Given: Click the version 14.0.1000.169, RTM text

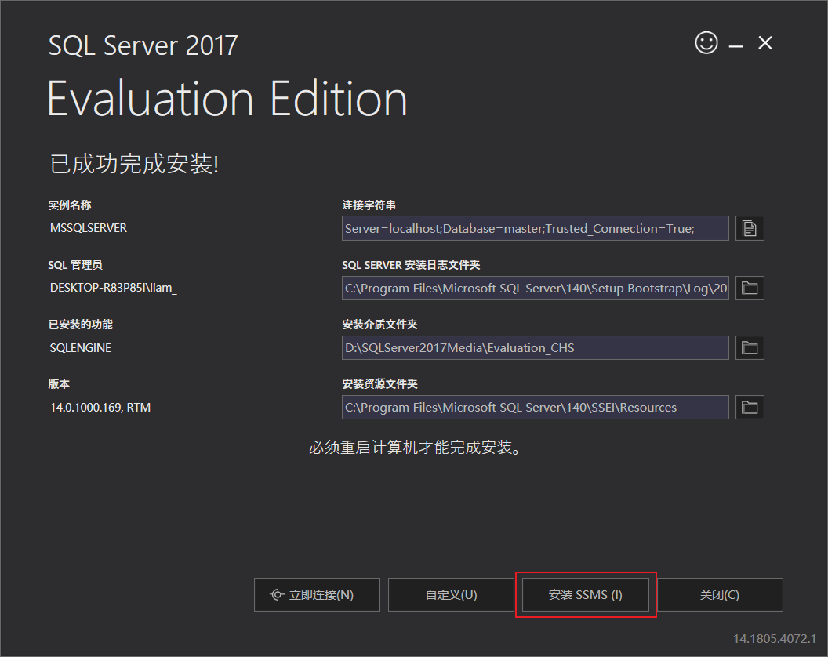Looking at the screenshot, I should pyautogui.click(x=100, y=408).
